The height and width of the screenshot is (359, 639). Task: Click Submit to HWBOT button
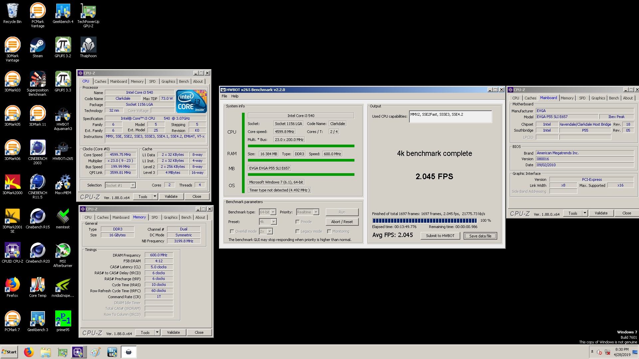440,236
